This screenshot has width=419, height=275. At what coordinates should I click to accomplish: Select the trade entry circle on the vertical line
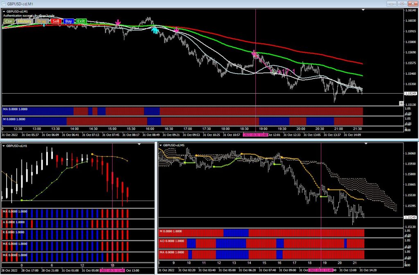(x=256, y=56)
